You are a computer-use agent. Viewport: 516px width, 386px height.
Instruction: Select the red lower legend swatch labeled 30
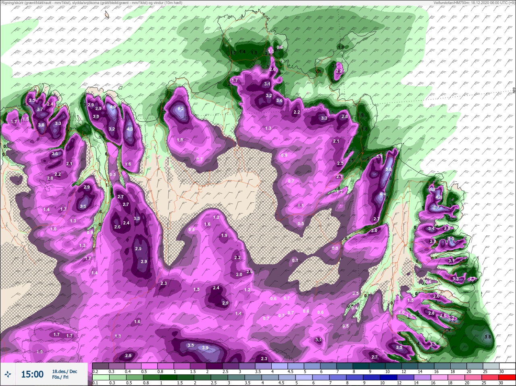click(x=507, y=378)
